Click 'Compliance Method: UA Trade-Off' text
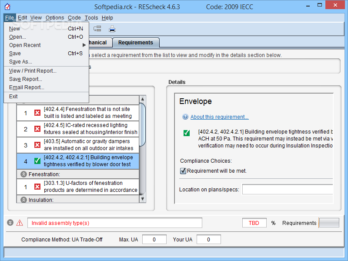This screenshot has height=261, width=348. tap(62, 240)
